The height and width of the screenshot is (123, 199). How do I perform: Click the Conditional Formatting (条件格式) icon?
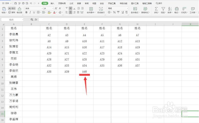pyautogui.click(x=135, y=9)
